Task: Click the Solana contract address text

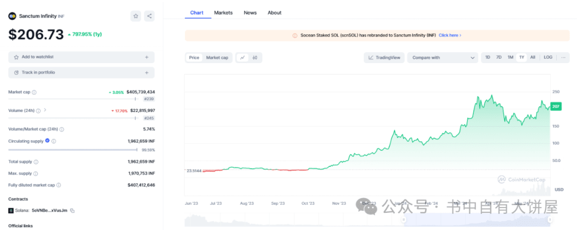Action: (x=50, y=211)
